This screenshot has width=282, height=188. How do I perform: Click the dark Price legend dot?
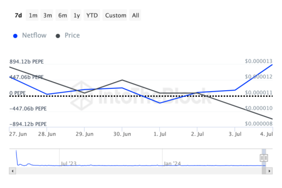tap(58, 36)
